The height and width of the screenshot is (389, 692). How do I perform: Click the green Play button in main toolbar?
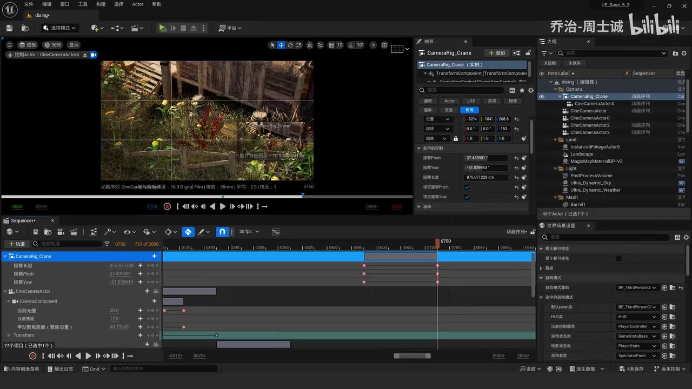pyautogui.click(x=162, y=28)
